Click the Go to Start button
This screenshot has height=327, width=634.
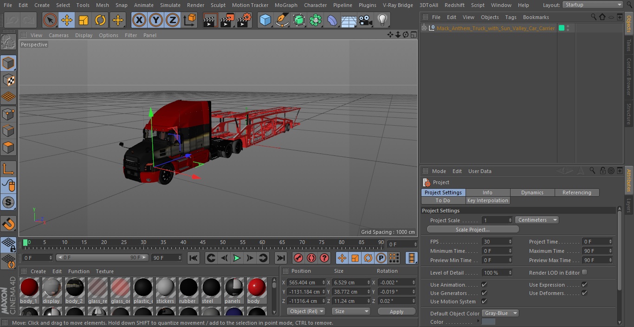194,258
